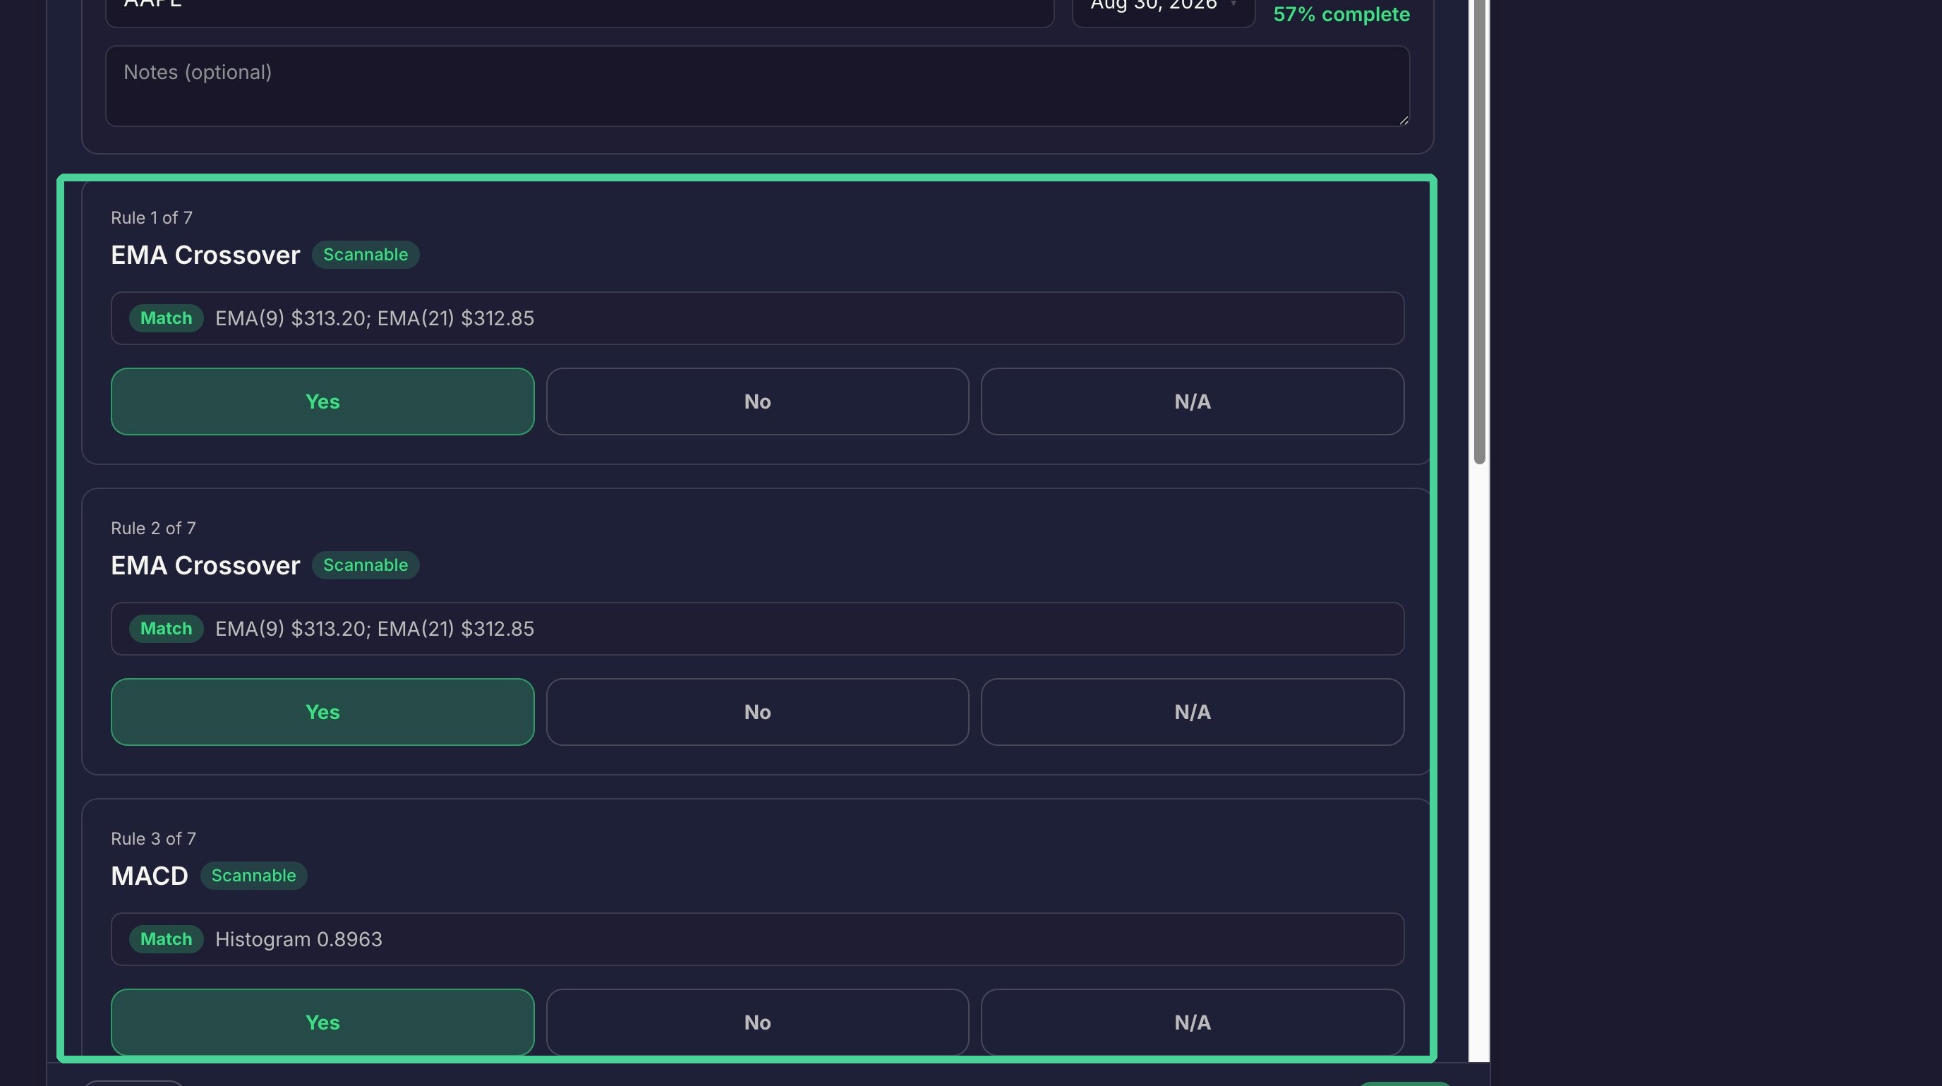Mark the MACD rule as N/A

click(x=1192, y=1022)
